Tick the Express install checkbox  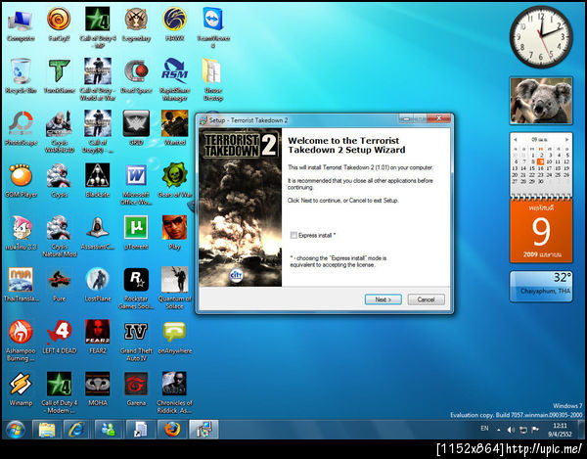[293, 235]
